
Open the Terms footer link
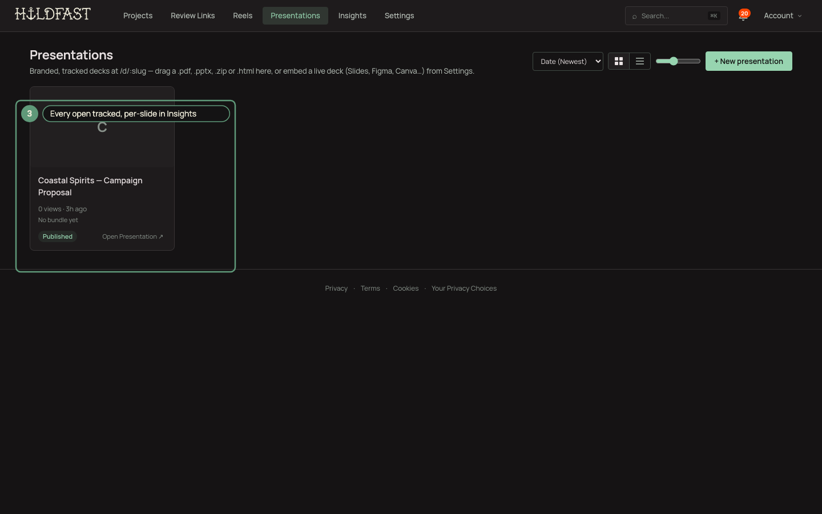(x=370, y=288)
